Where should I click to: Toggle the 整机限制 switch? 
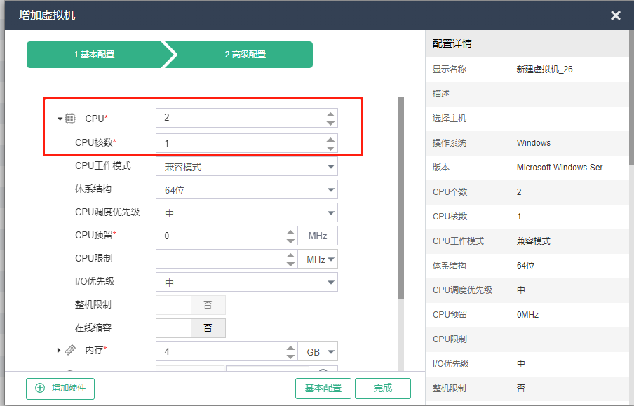(191, 305)
